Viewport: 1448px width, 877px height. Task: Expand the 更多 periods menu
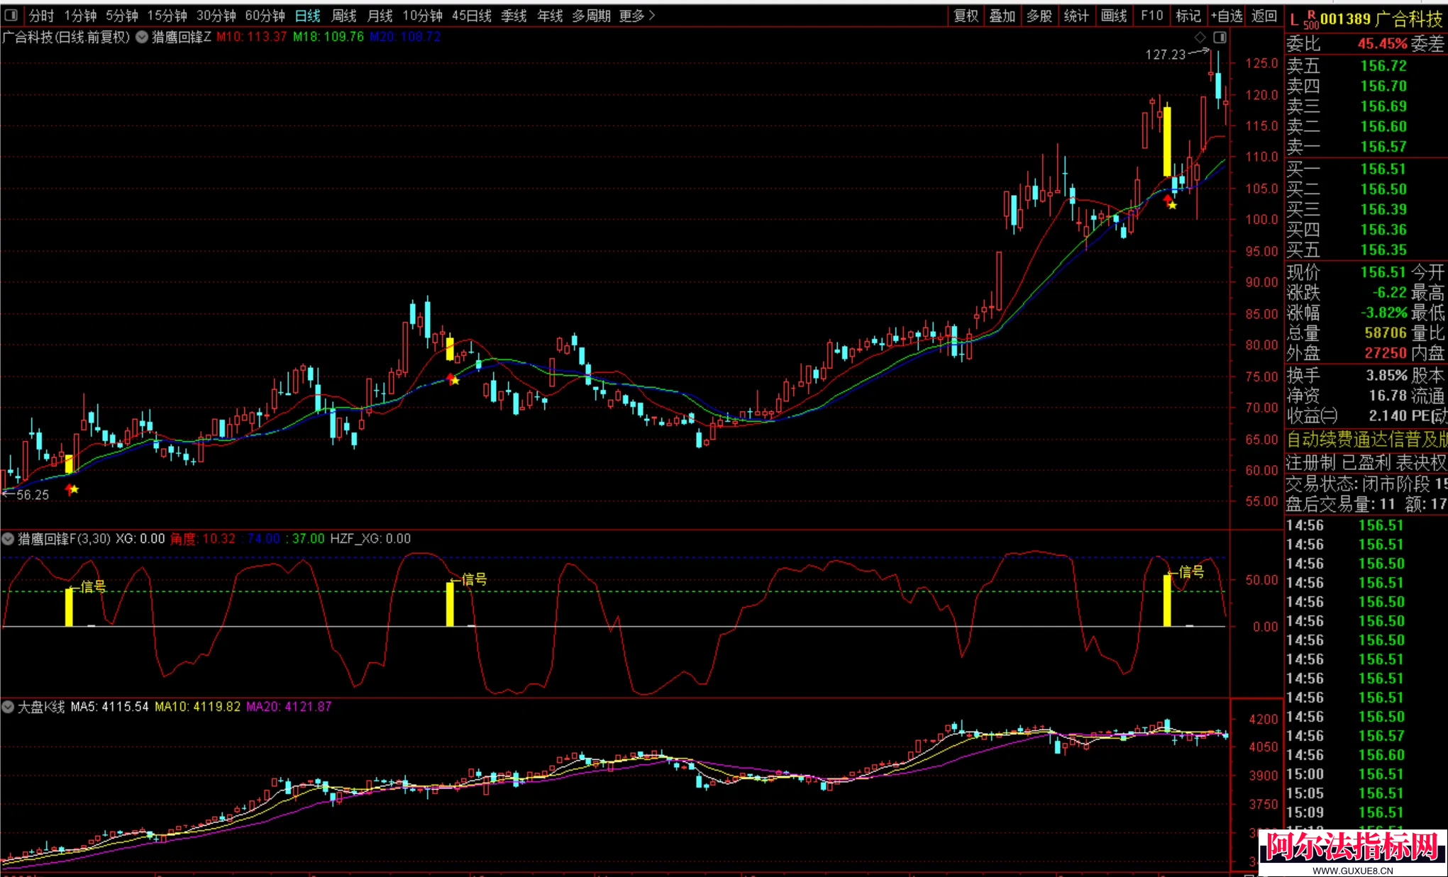click(x=637, y=16)
